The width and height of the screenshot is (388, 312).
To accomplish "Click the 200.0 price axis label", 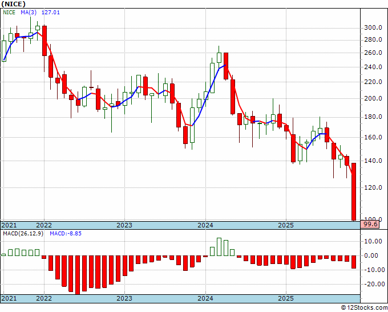I will [373, 98].
